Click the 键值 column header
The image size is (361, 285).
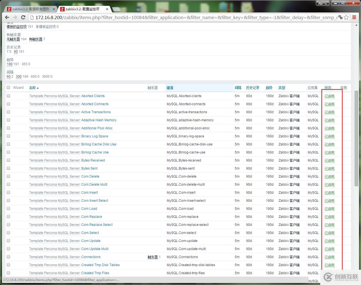coord(170,87)
